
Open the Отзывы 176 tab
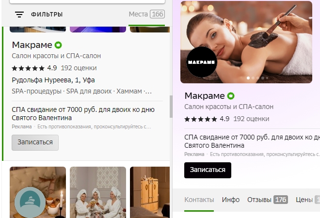[x=268, y=200]
